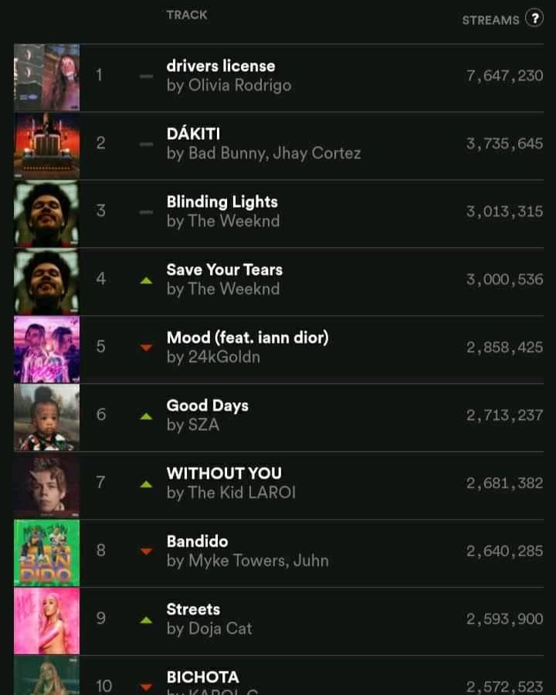The image size is (556, 695).
Task: Click the red down arrow beside Bandido
Action: [x=146, y=551]
